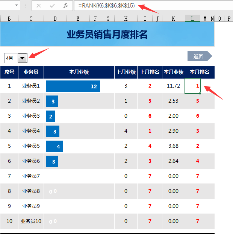Click 业务员1 last month rank 2
Screen dimensions: 233x238
[x=150, y=86]
